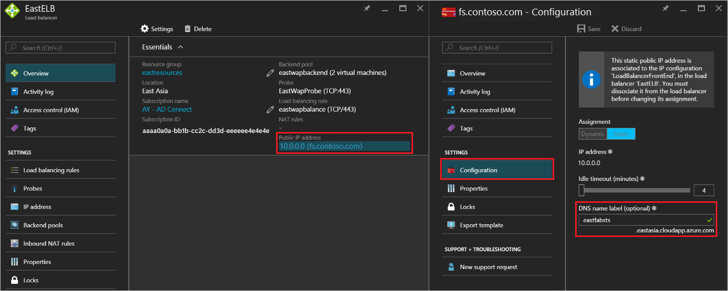Click the blue information banner icon
Viewport: 728px width, 291px height.
click(x=591, y=79)
